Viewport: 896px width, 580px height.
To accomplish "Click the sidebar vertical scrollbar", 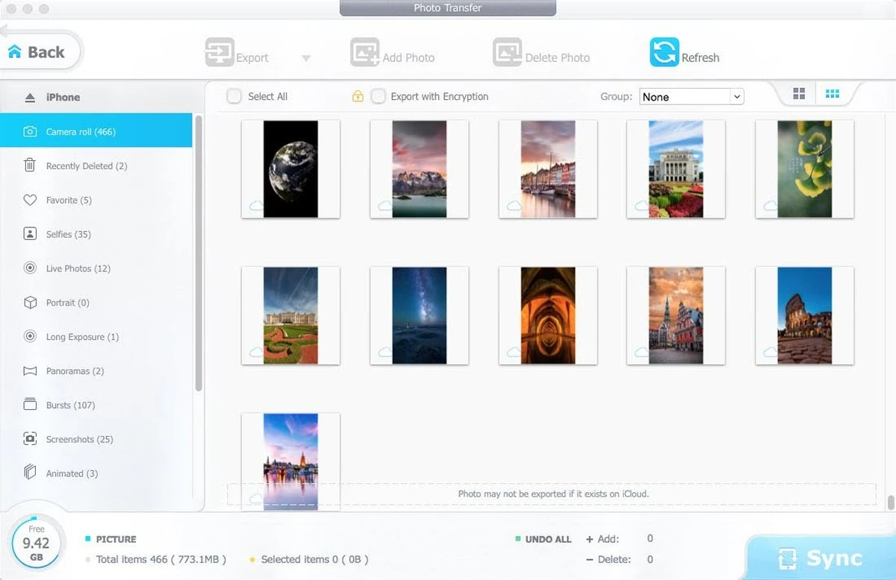I will [199, 253].
